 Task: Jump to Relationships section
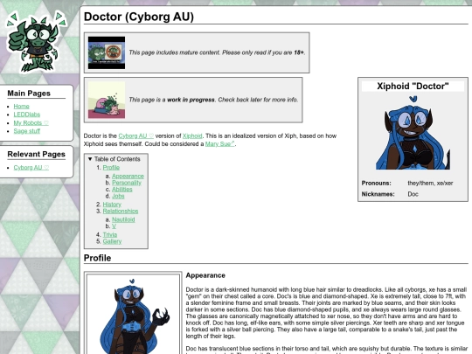pos(121,211)
